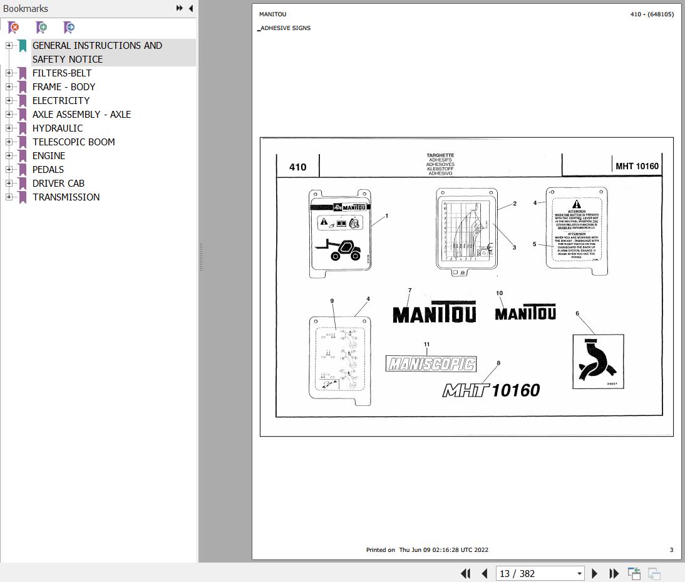Click the bookmark ribbon icon beside FRAME - BODY

(x=23, y=87)
